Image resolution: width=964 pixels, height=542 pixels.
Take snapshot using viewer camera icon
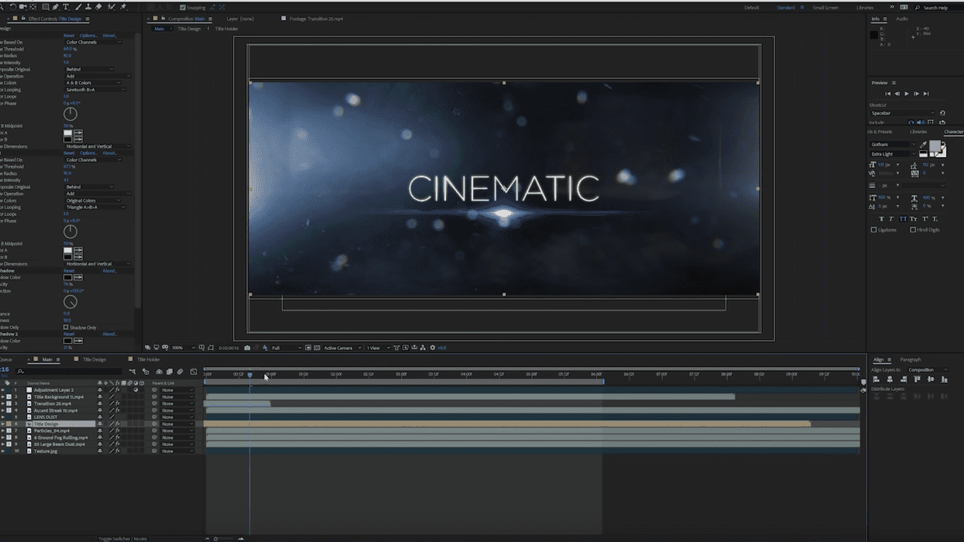[247, 348]
